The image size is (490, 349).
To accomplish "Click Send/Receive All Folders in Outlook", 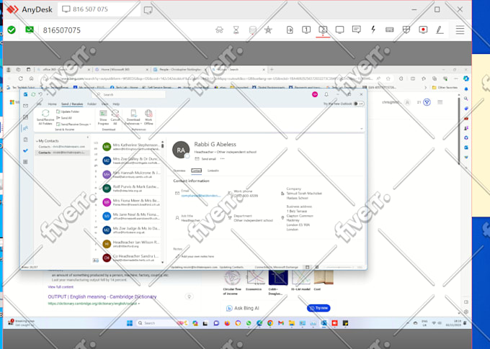I will click(x=45, y=117).
